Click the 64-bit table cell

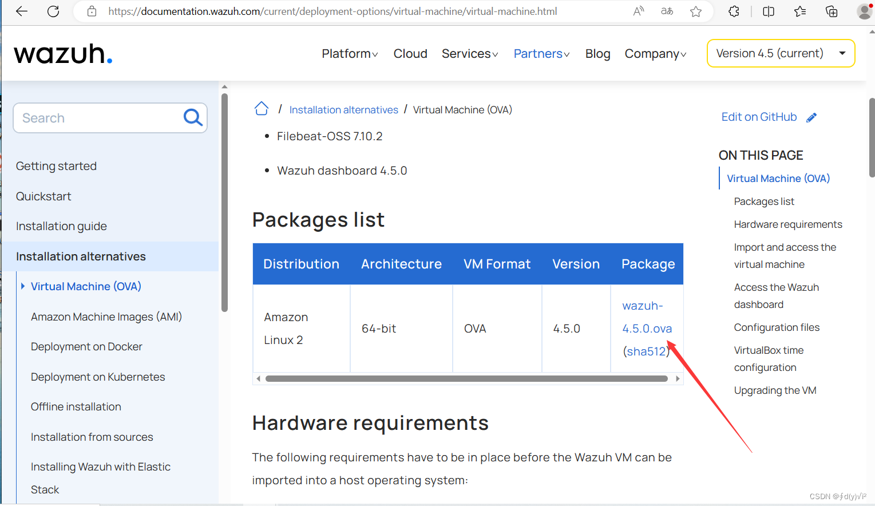401,329
